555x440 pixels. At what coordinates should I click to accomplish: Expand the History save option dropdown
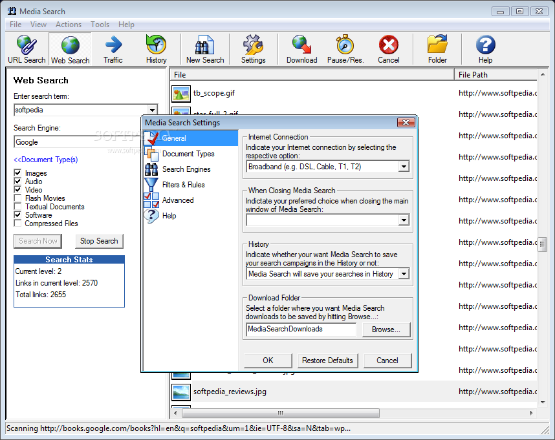pyautogui.click(x=404, y=274)
